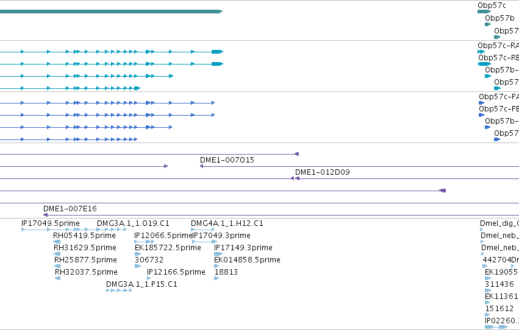Select the purple BAC line ending in a square block
This screenshot has height=330, width=519.
223,191
